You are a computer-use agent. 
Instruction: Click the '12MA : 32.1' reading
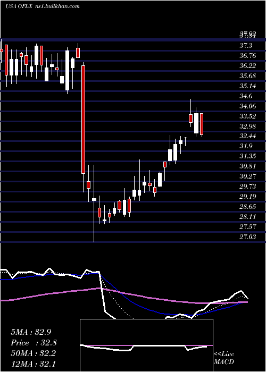click(33, 364)
